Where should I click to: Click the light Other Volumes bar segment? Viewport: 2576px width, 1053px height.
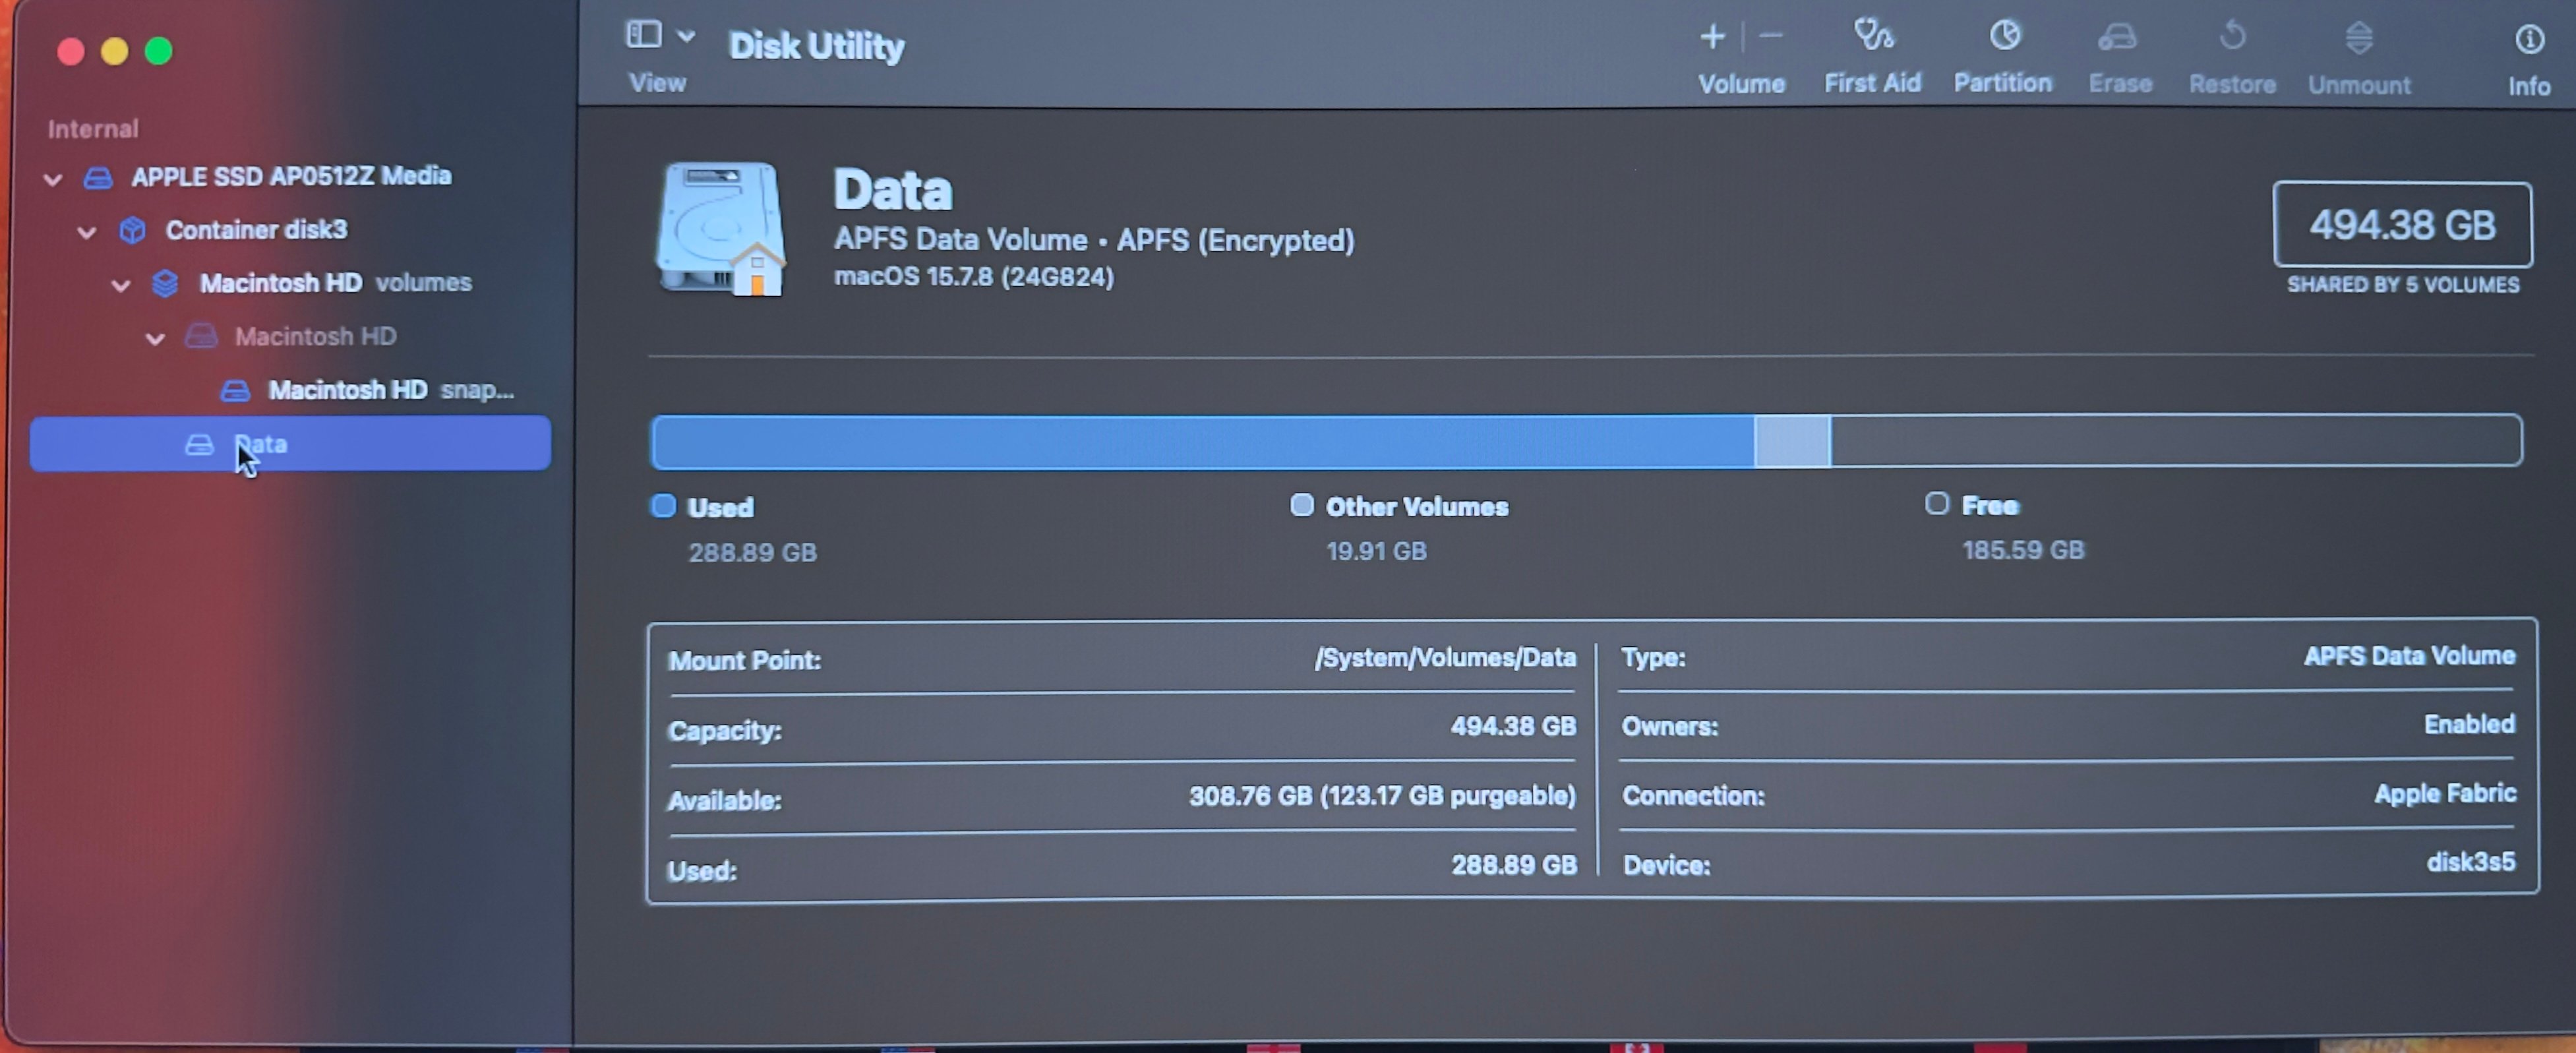point(1792,441)
